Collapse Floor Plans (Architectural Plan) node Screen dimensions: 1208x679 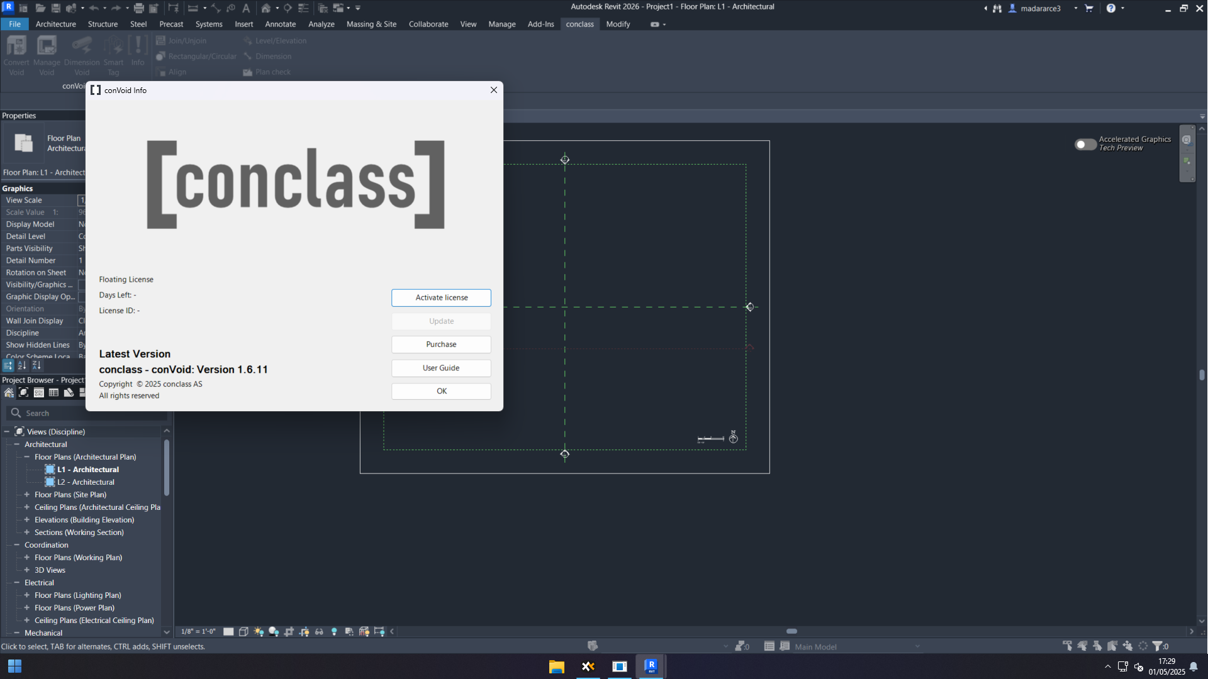(27, 457)
